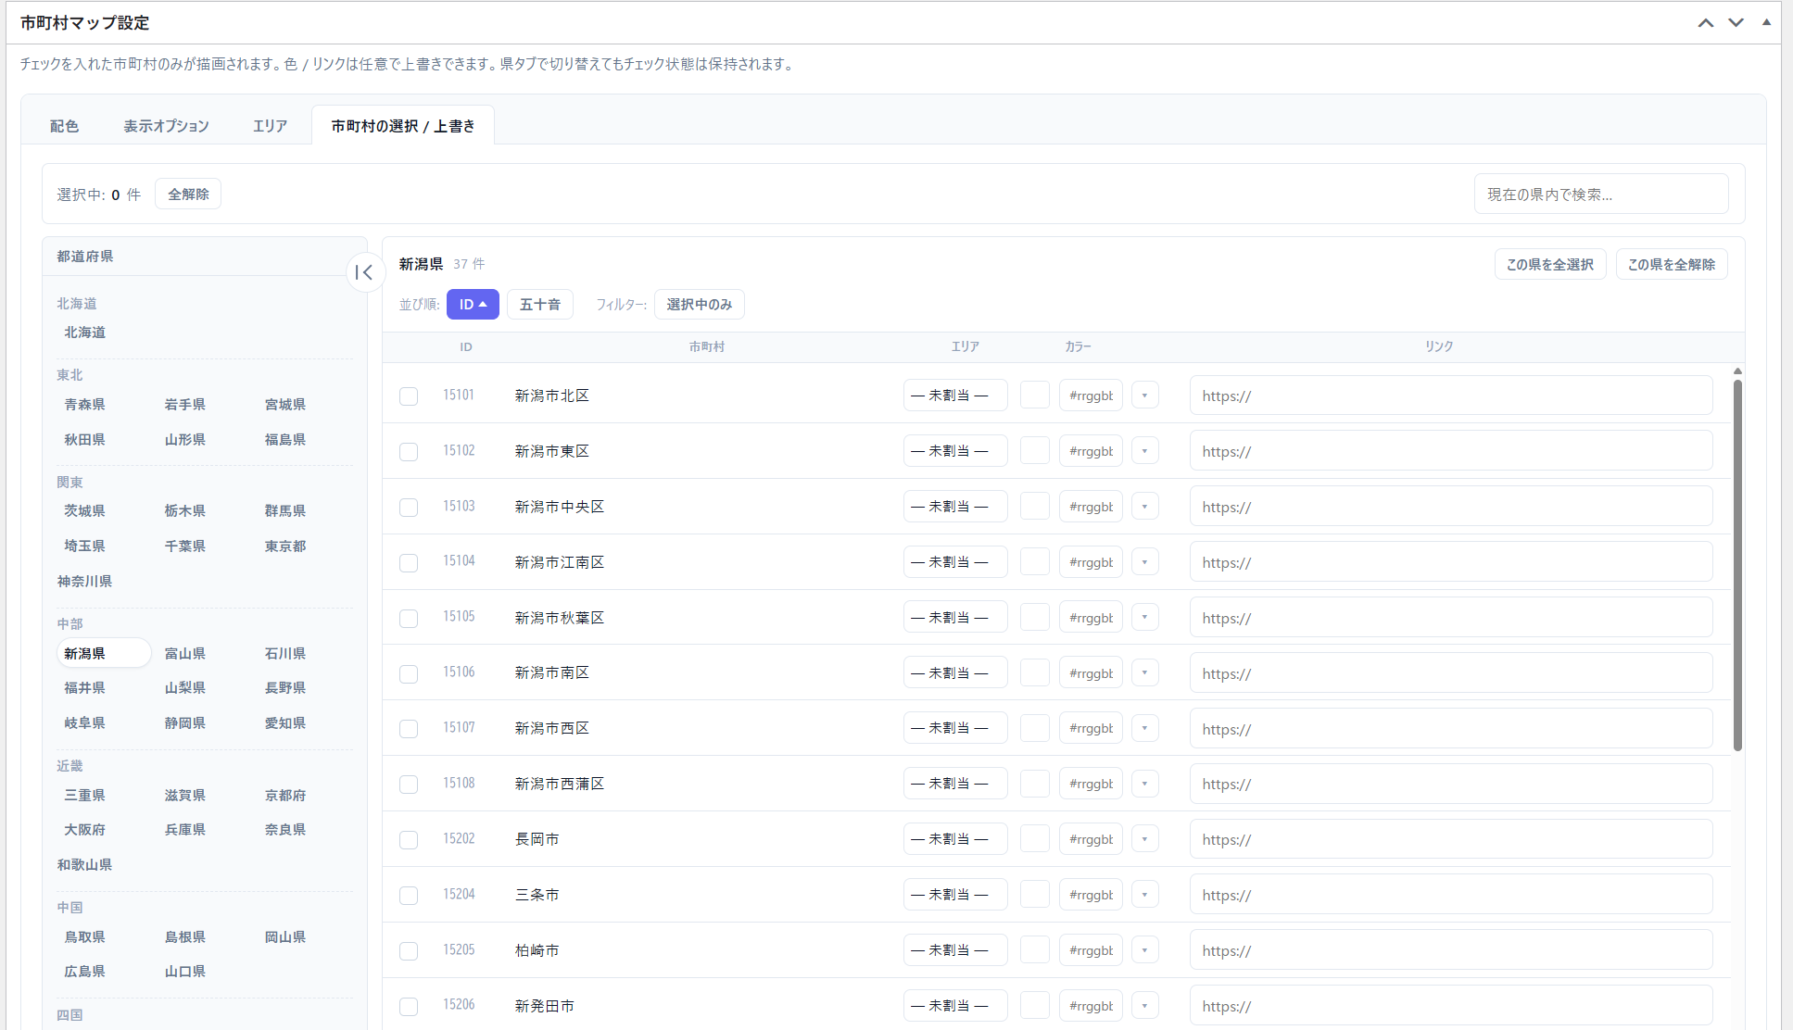Viewport: 1793px width, 1030px height.
Task: Select 長野県 in prefecture list
Action: (285, 688)
